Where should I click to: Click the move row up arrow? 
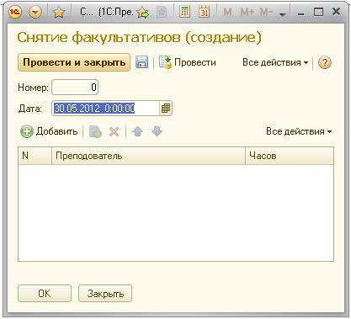point(137,131)
